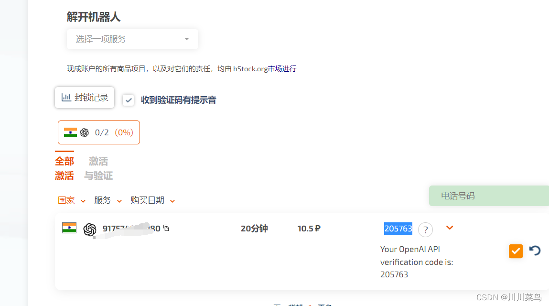This screenshot has height=306, width=549.
Task: Switch to the 激活与验证 tab
Action: coord(98,168)
